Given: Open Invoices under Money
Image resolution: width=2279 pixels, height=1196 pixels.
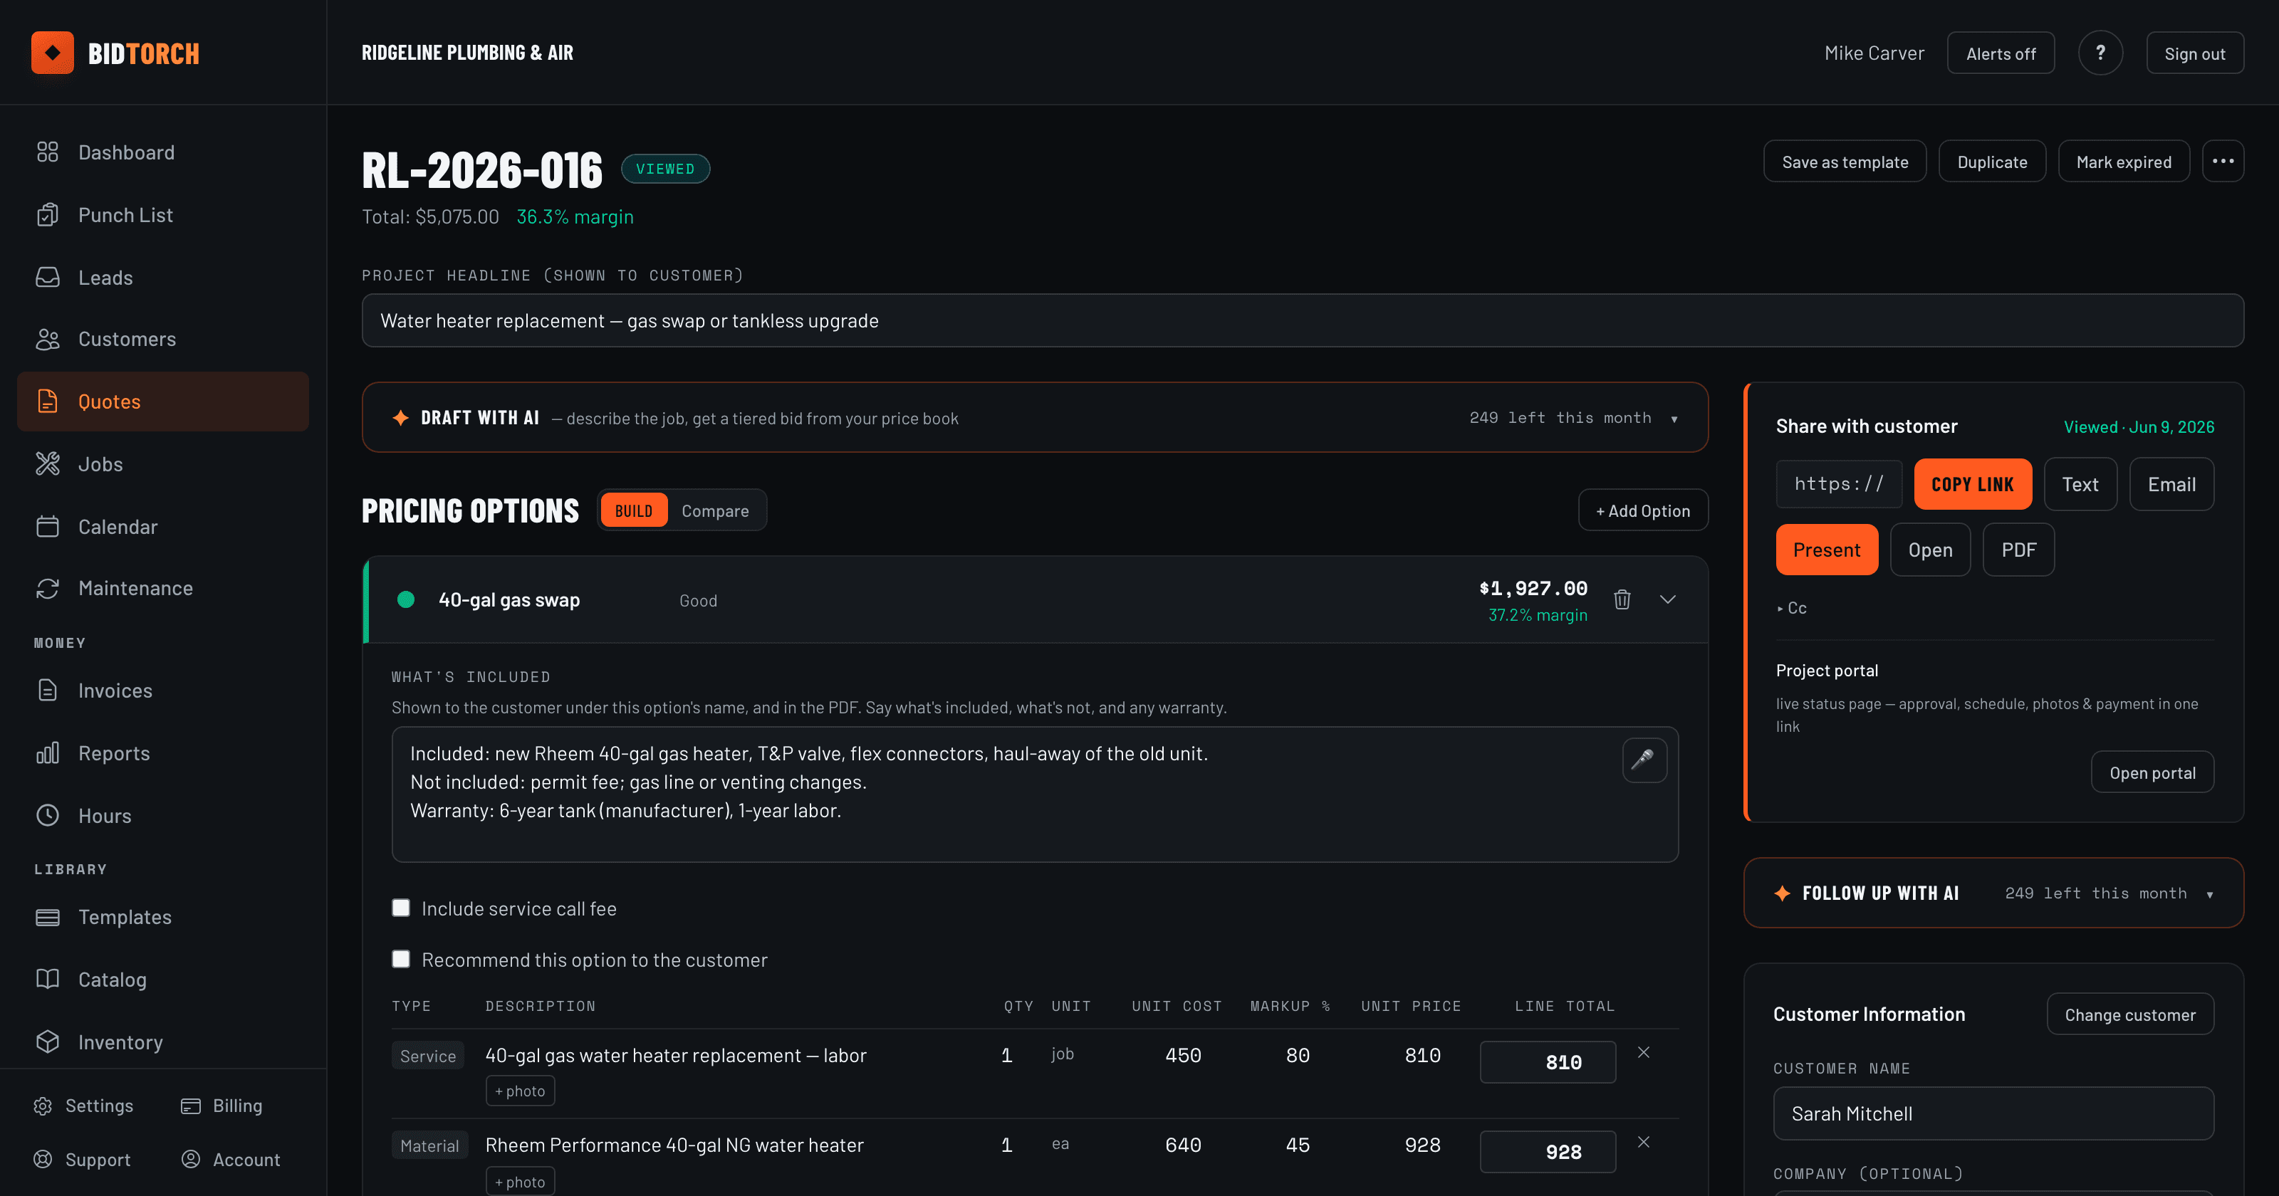Looking at the screenshot, I should pyautogui.click(x=163, y=690).
